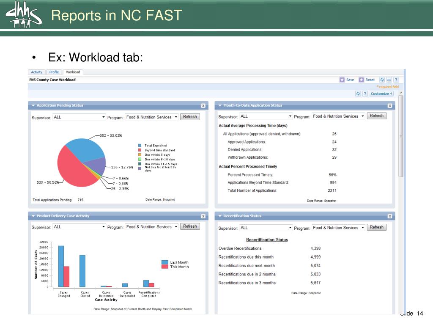This screenshot has width=433, height=325.
Task: Click the refresh icon beside Reset
Action: [382, 80]
